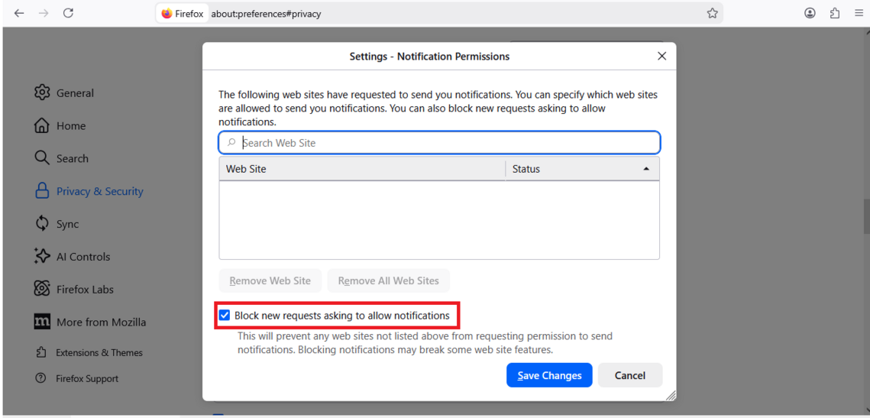This screenshot has height=418, width=870.
Task: Go to the Home settings category
Action: (70, 126)
